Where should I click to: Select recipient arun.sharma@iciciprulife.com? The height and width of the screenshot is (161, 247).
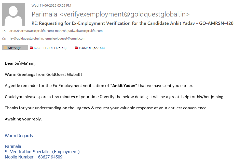pos(31,31)
